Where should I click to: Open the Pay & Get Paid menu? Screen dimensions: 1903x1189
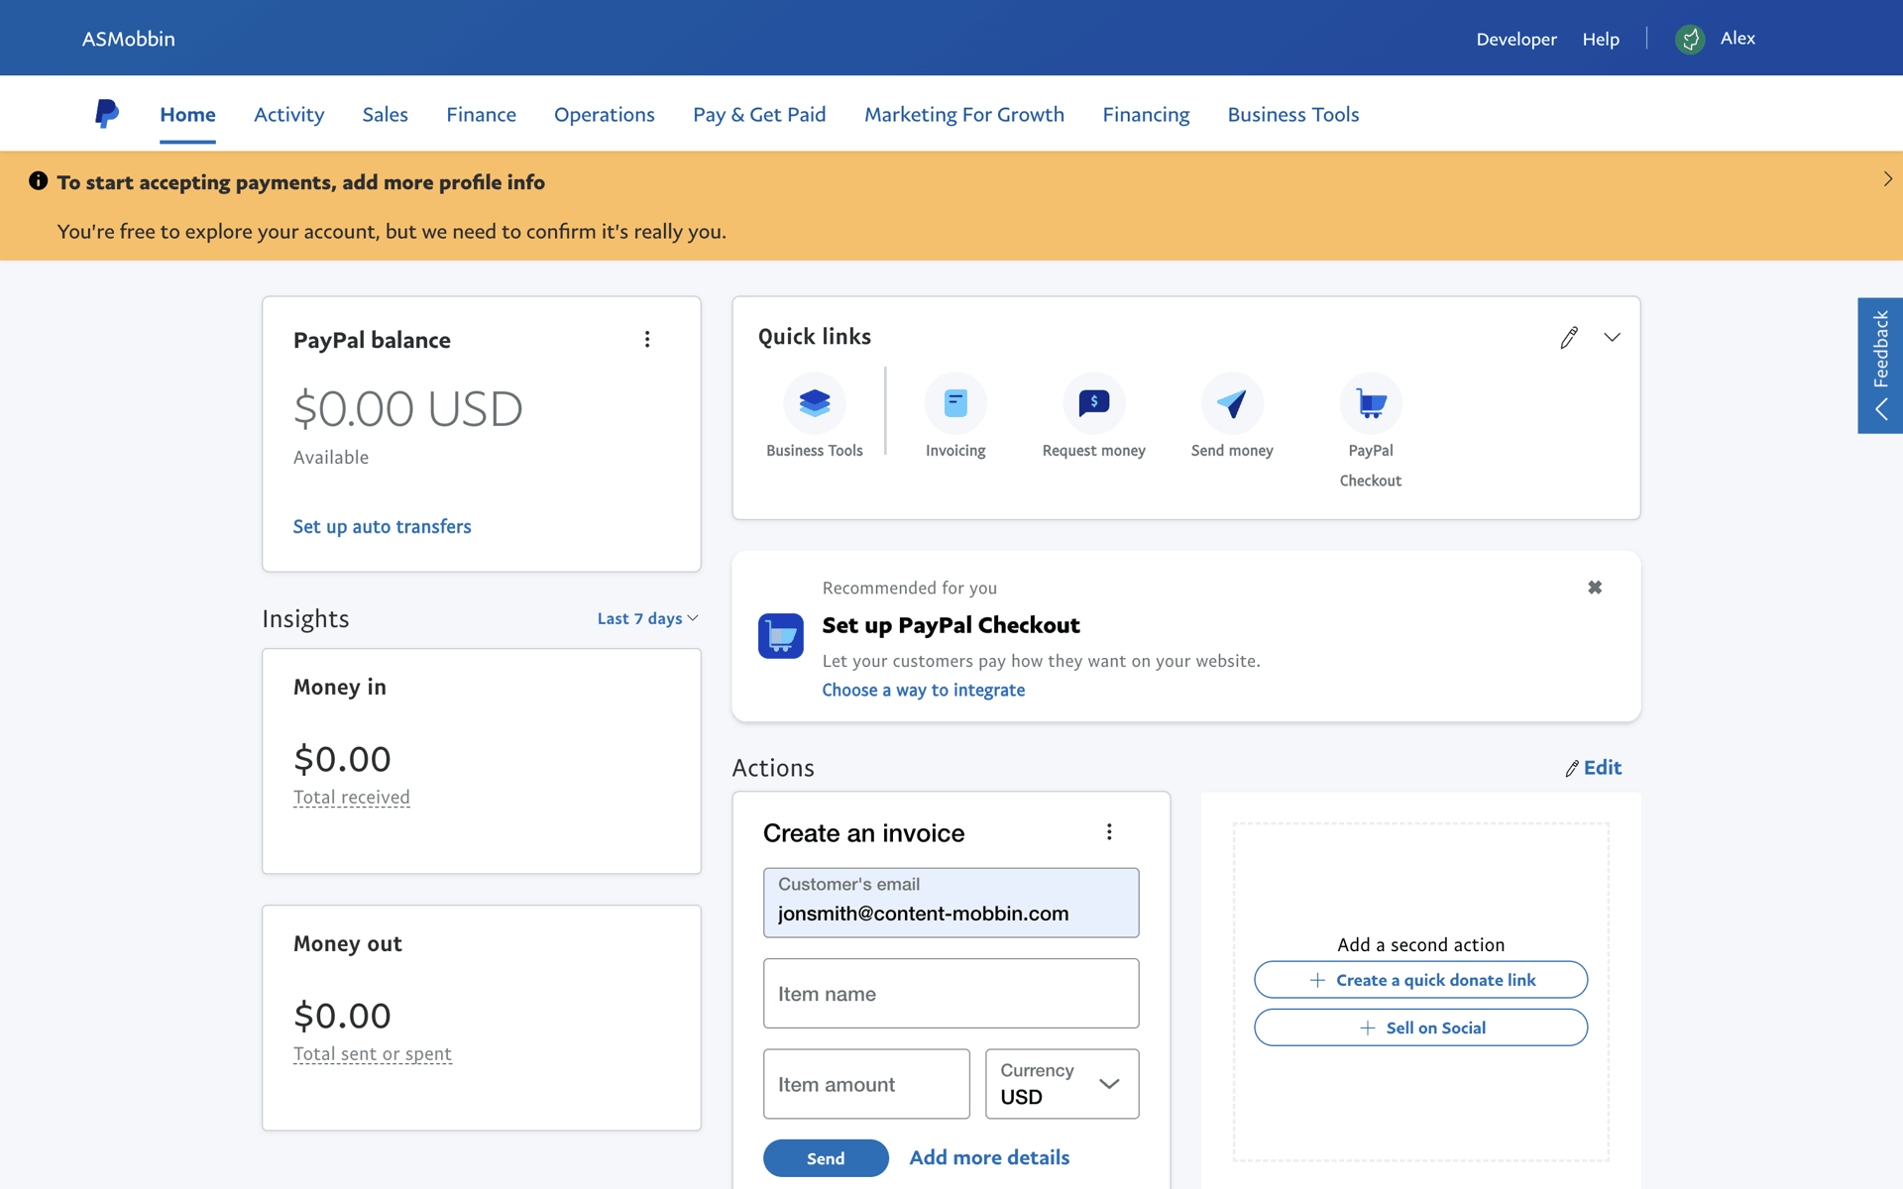[x=759, y=115]
